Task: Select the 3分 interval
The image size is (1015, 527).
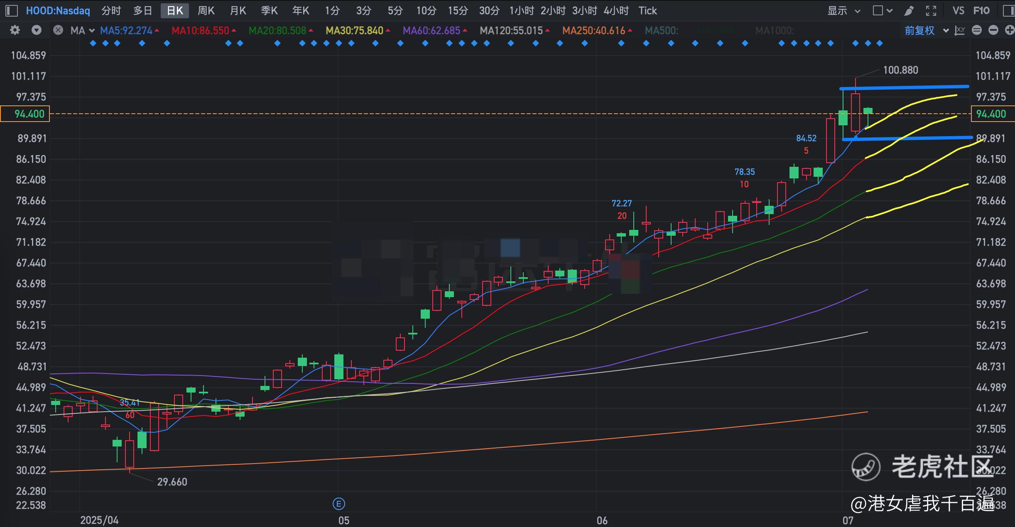Action: point(363,11)
